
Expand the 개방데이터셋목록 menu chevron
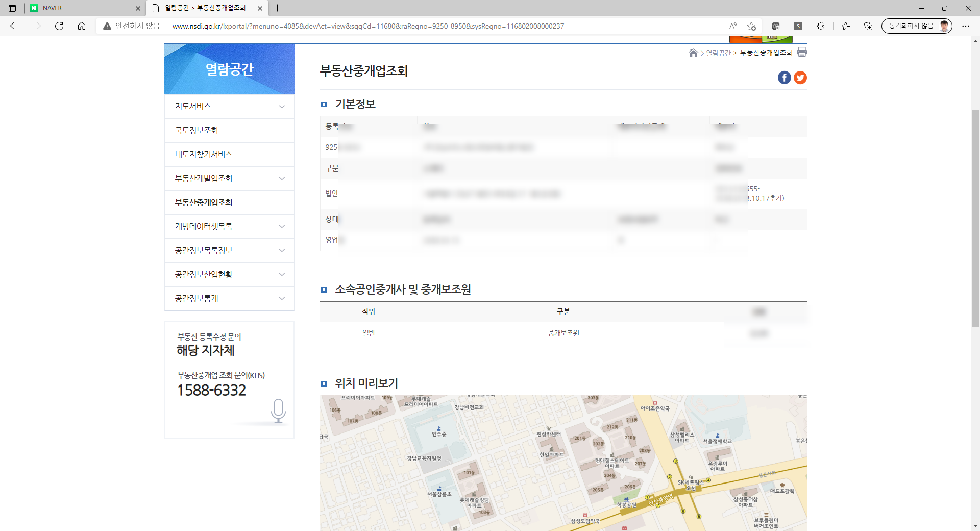point(282,227)
